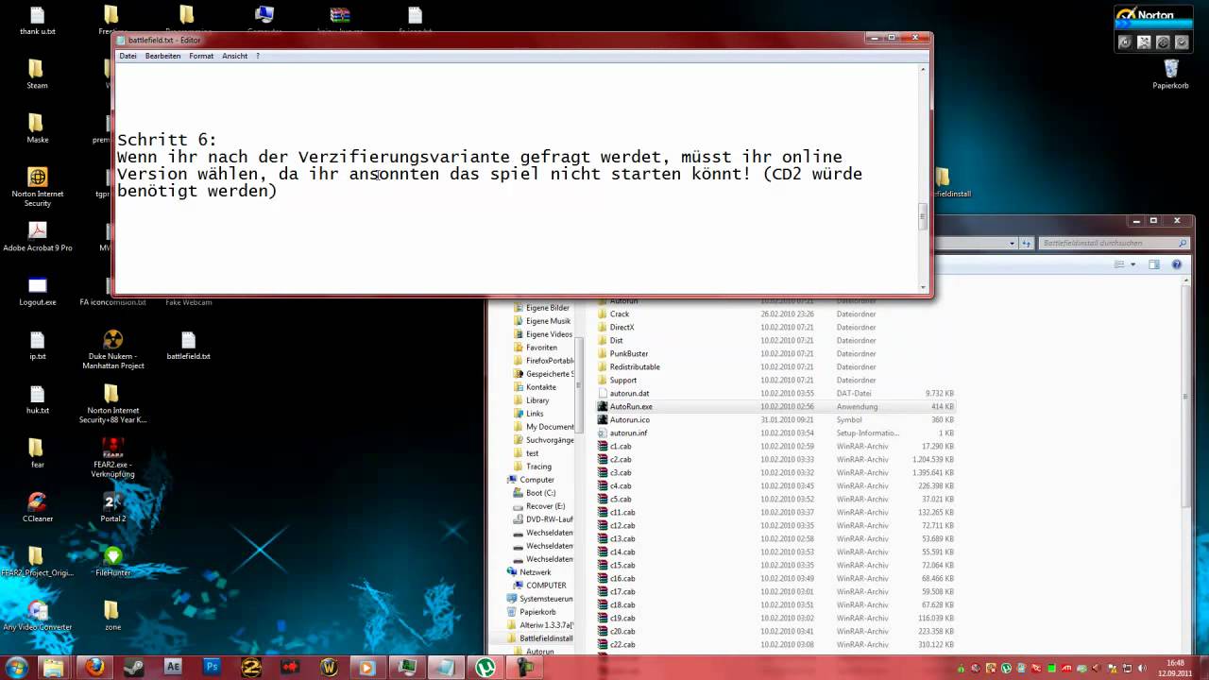1209x680 pixels.
Task: Click the Windows Start orb
Action: [16, 667]
